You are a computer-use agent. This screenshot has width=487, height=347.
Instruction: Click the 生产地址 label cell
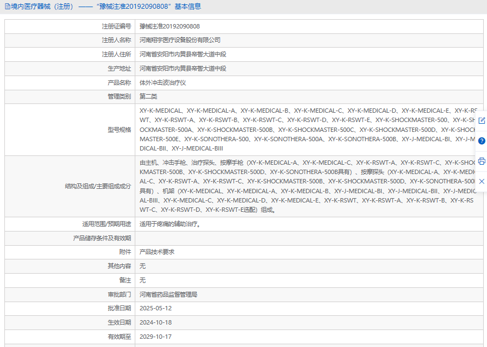70,68
